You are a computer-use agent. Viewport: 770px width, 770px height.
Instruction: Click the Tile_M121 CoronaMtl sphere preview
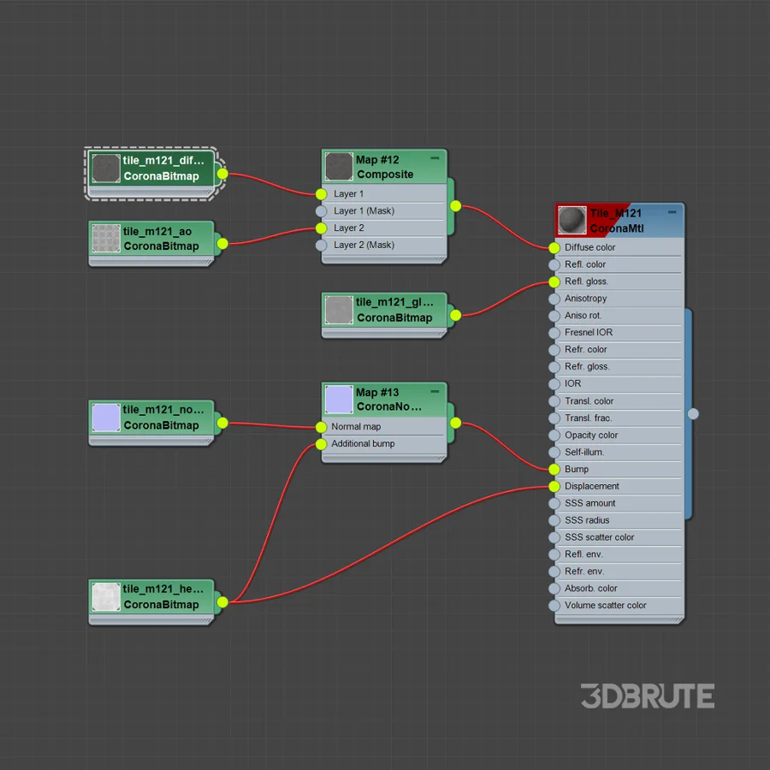point(572,221)
